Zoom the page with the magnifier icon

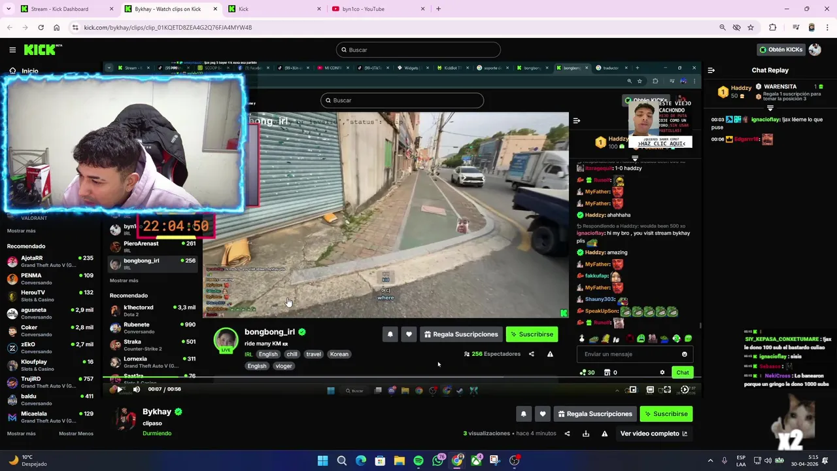pyautogui.click(x=722, y=27)
